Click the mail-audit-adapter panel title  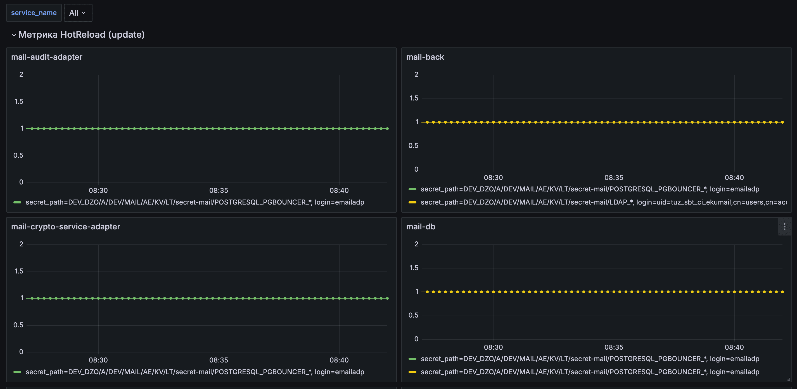(47, 57)
